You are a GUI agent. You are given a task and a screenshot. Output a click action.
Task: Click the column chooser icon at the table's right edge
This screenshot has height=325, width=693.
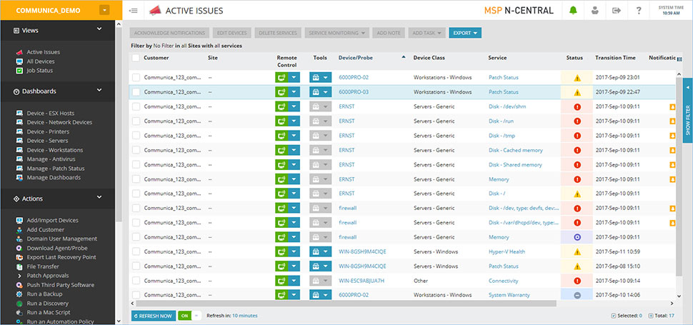[679, 59]
